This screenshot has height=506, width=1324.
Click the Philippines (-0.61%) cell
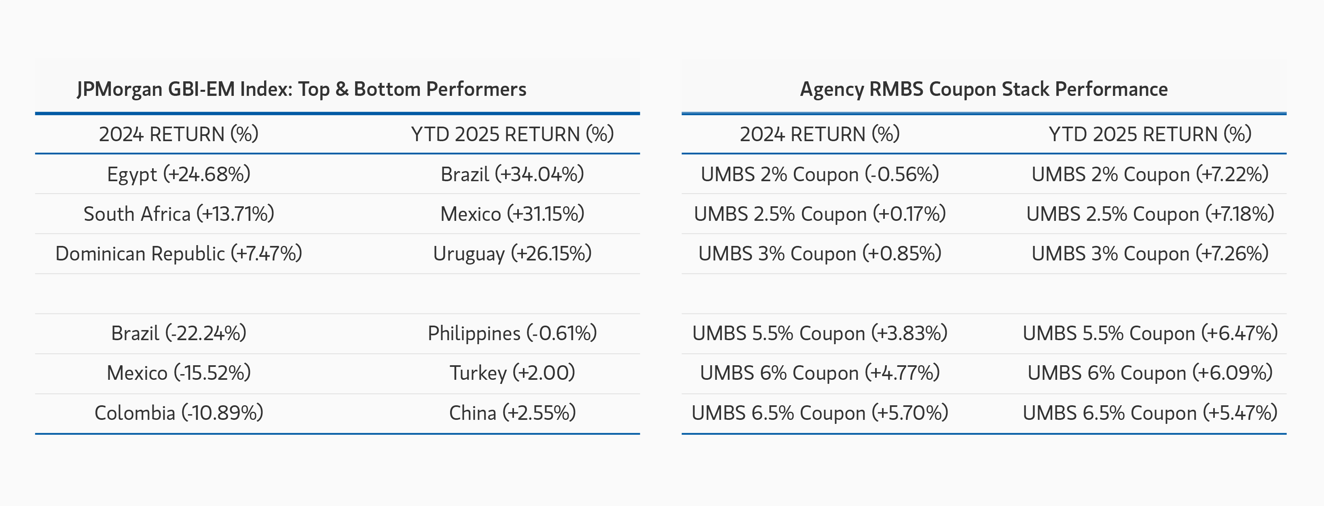click(x=512, y=333)
